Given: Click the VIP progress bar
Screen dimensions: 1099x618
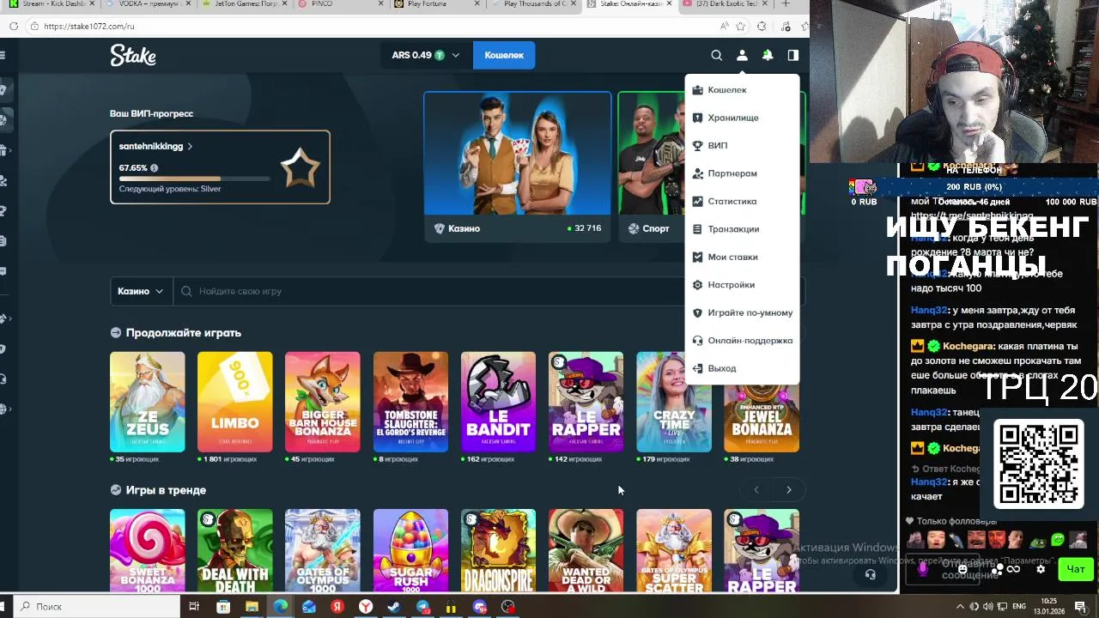Looking at the screenshot, I should tap(194, 179).
